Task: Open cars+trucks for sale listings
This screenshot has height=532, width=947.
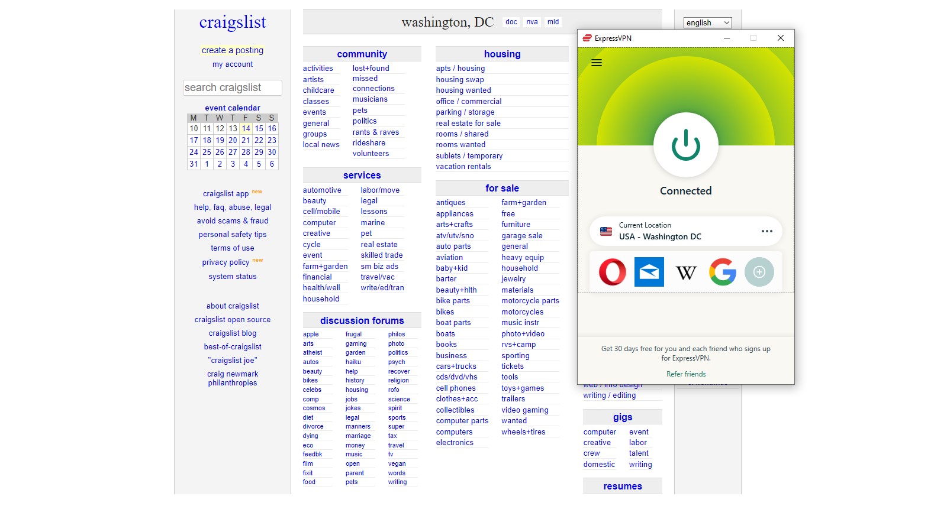Action: pyautogui.click(x=456, y=366)
